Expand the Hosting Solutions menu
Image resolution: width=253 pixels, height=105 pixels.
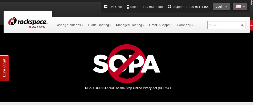(x=69, y=25)
